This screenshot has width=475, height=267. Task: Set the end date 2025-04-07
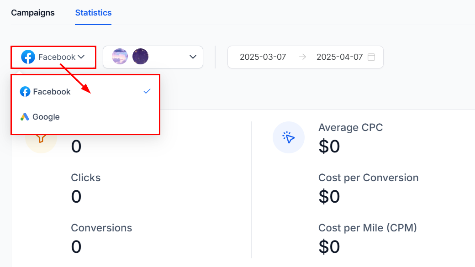click(340, 57)
